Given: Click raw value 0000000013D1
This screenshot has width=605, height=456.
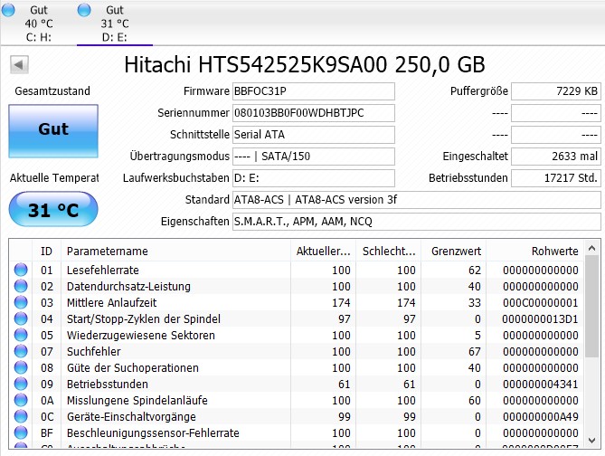Looking at the screenshot, I should (x=540, y=319).
